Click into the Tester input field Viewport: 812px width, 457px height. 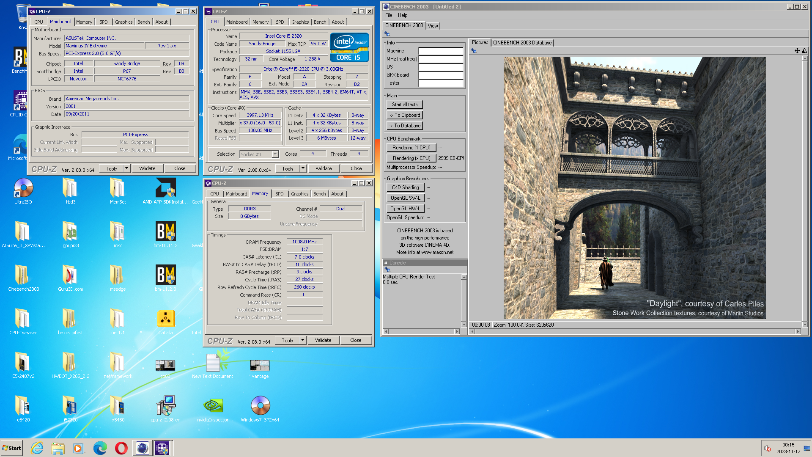(441, 83)
